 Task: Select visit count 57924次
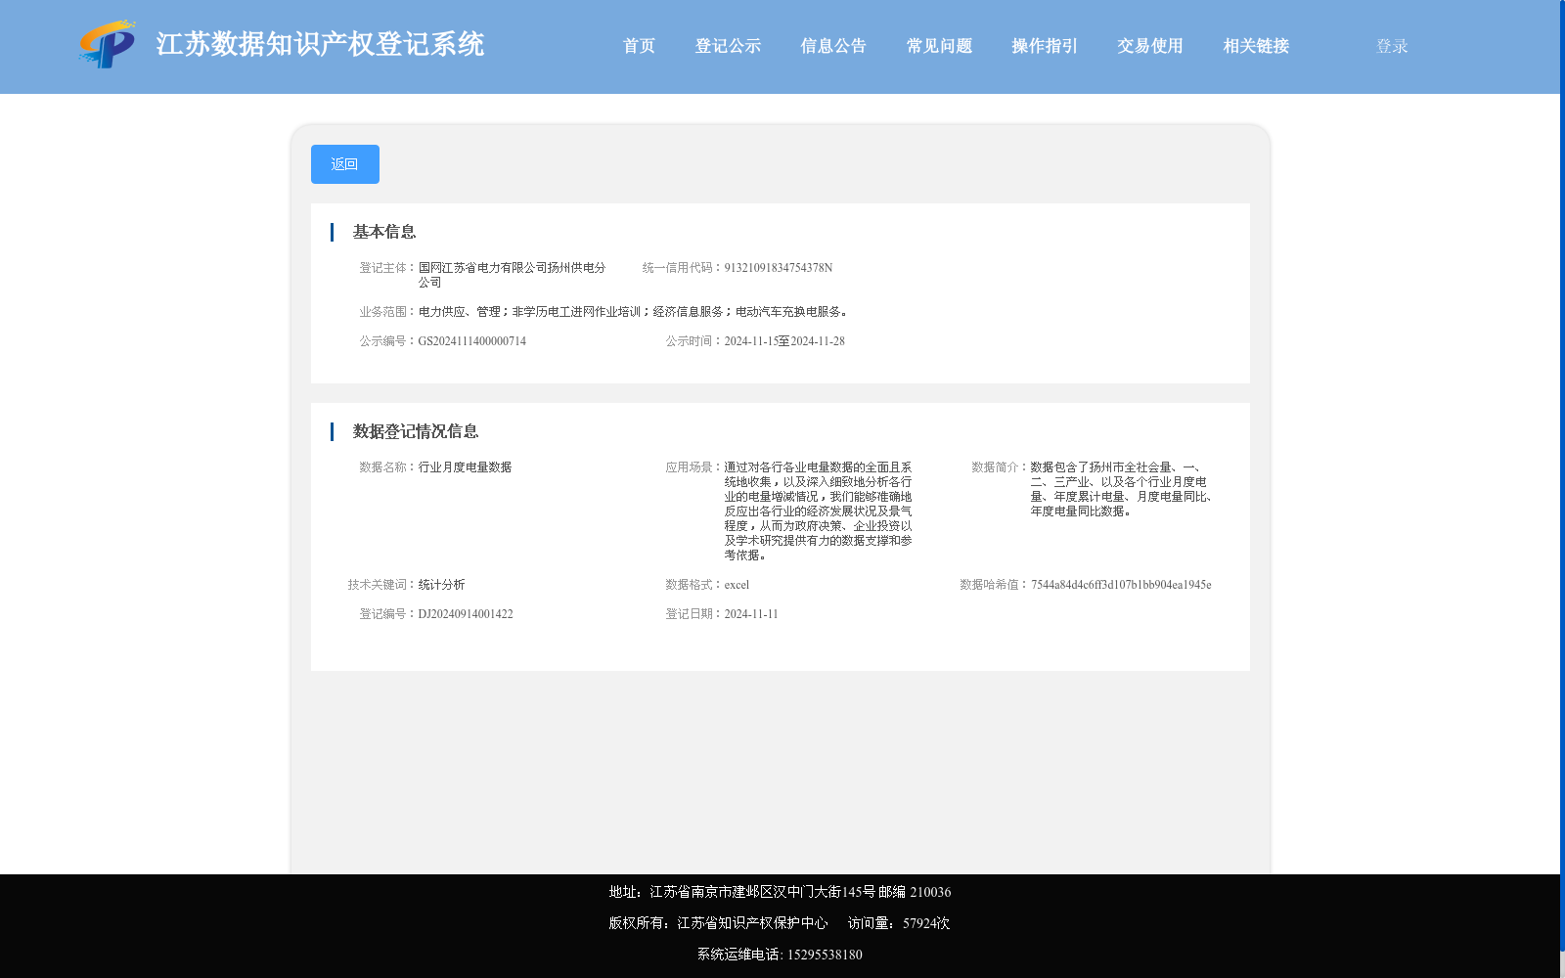tap(926, 923)
